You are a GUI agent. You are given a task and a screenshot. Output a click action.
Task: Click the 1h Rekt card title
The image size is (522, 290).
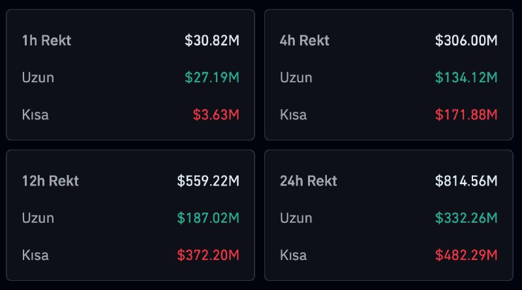point(46,40)
